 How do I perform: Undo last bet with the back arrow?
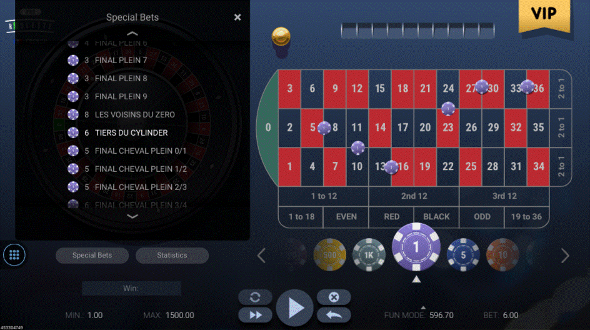334,315
